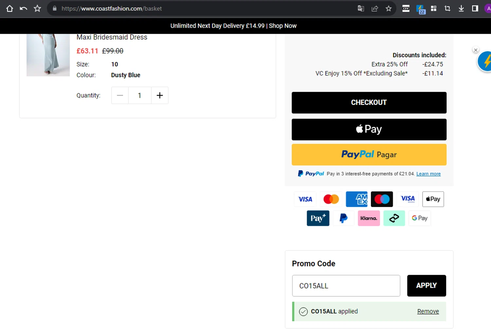The width and height of the screenshot is (491, 331).
Task: Decrease dress quantity with minus button
Action: pos(120,95)
